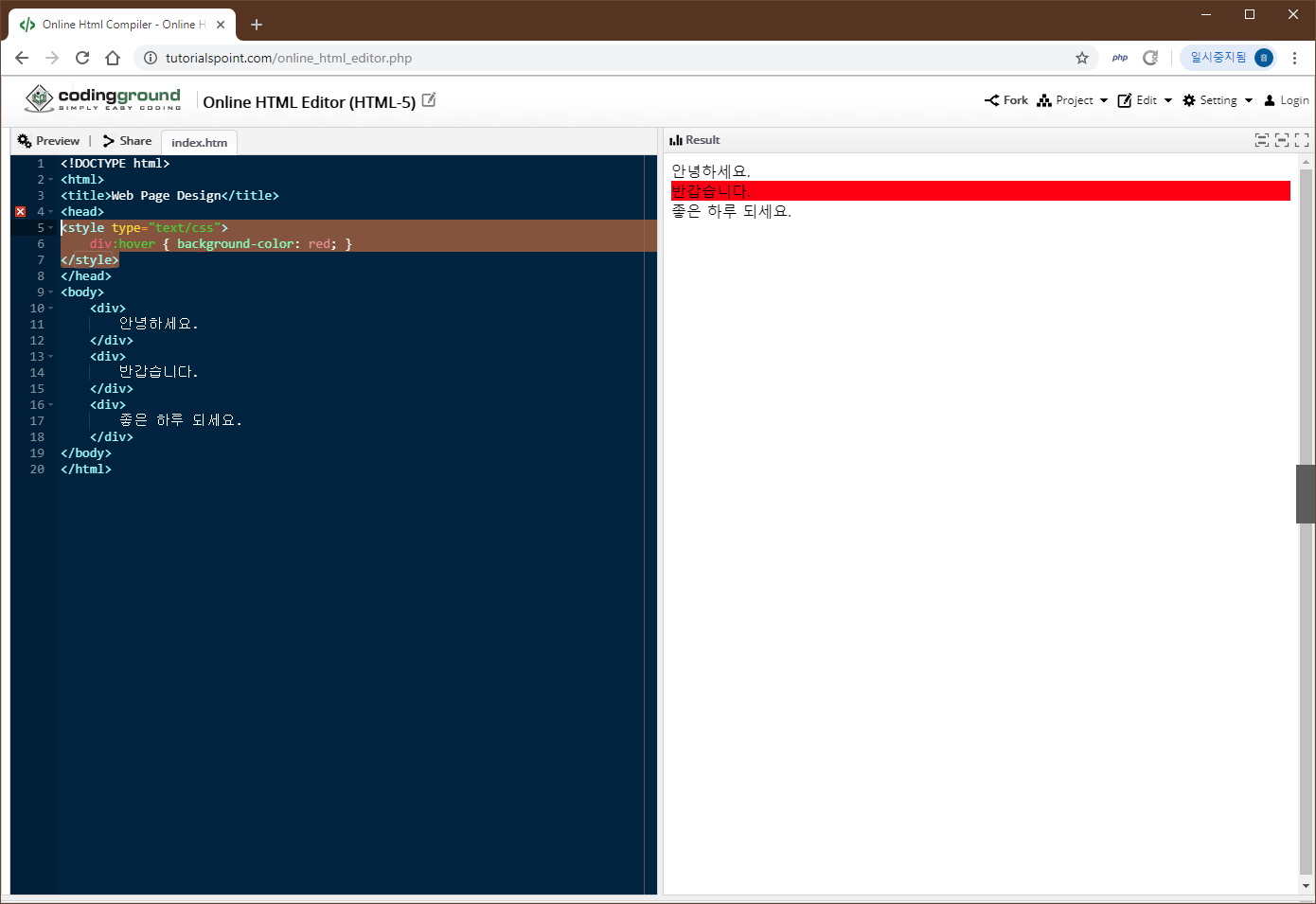Bookmark this page with the star icon

1082,58
